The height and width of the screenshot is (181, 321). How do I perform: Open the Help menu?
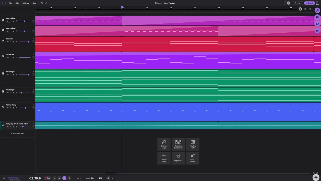tap(34, 3)
